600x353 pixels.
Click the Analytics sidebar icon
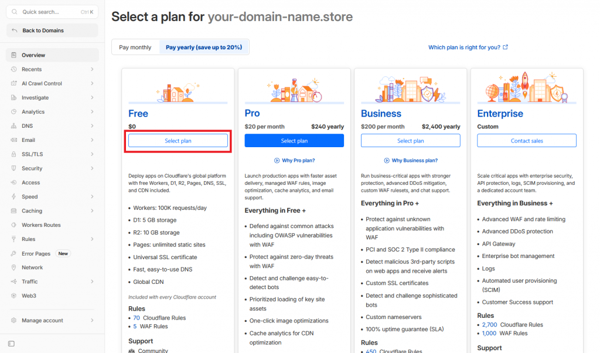pyautogui.click(x=14, y=112)
